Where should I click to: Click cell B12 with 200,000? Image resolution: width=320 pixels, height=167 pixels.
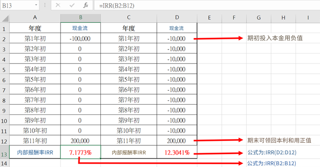[x=81, y=140]
